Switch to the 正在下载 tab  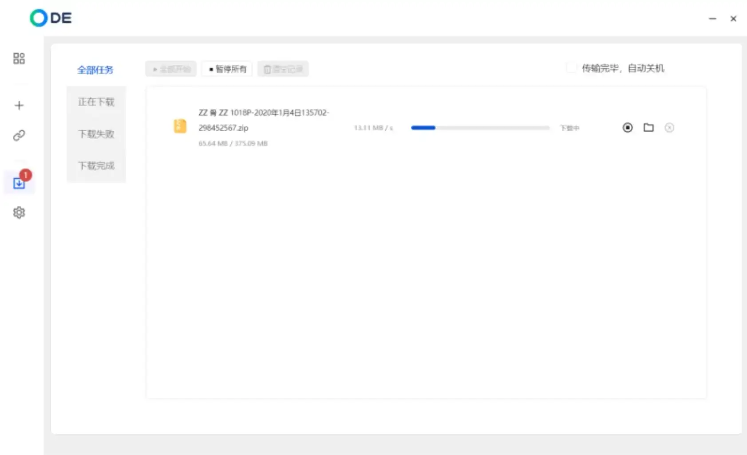96,102
